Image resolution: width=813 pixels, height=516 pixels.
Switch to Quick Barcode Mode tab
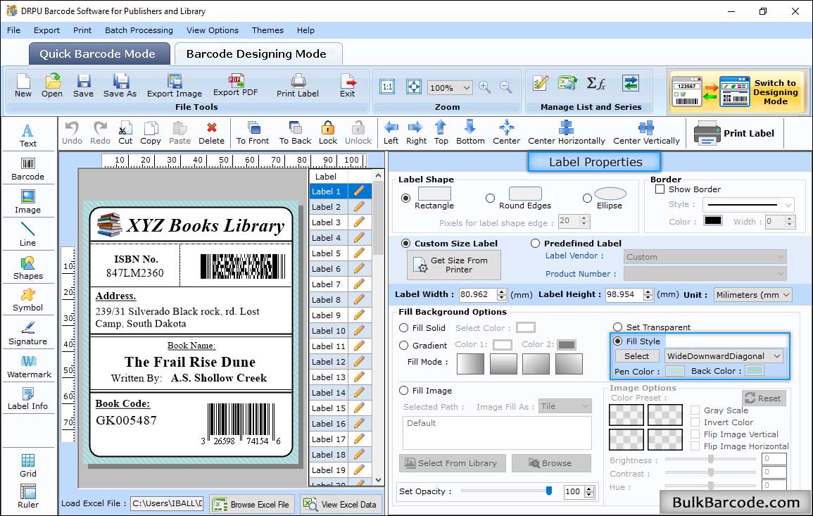coord(99,54)
